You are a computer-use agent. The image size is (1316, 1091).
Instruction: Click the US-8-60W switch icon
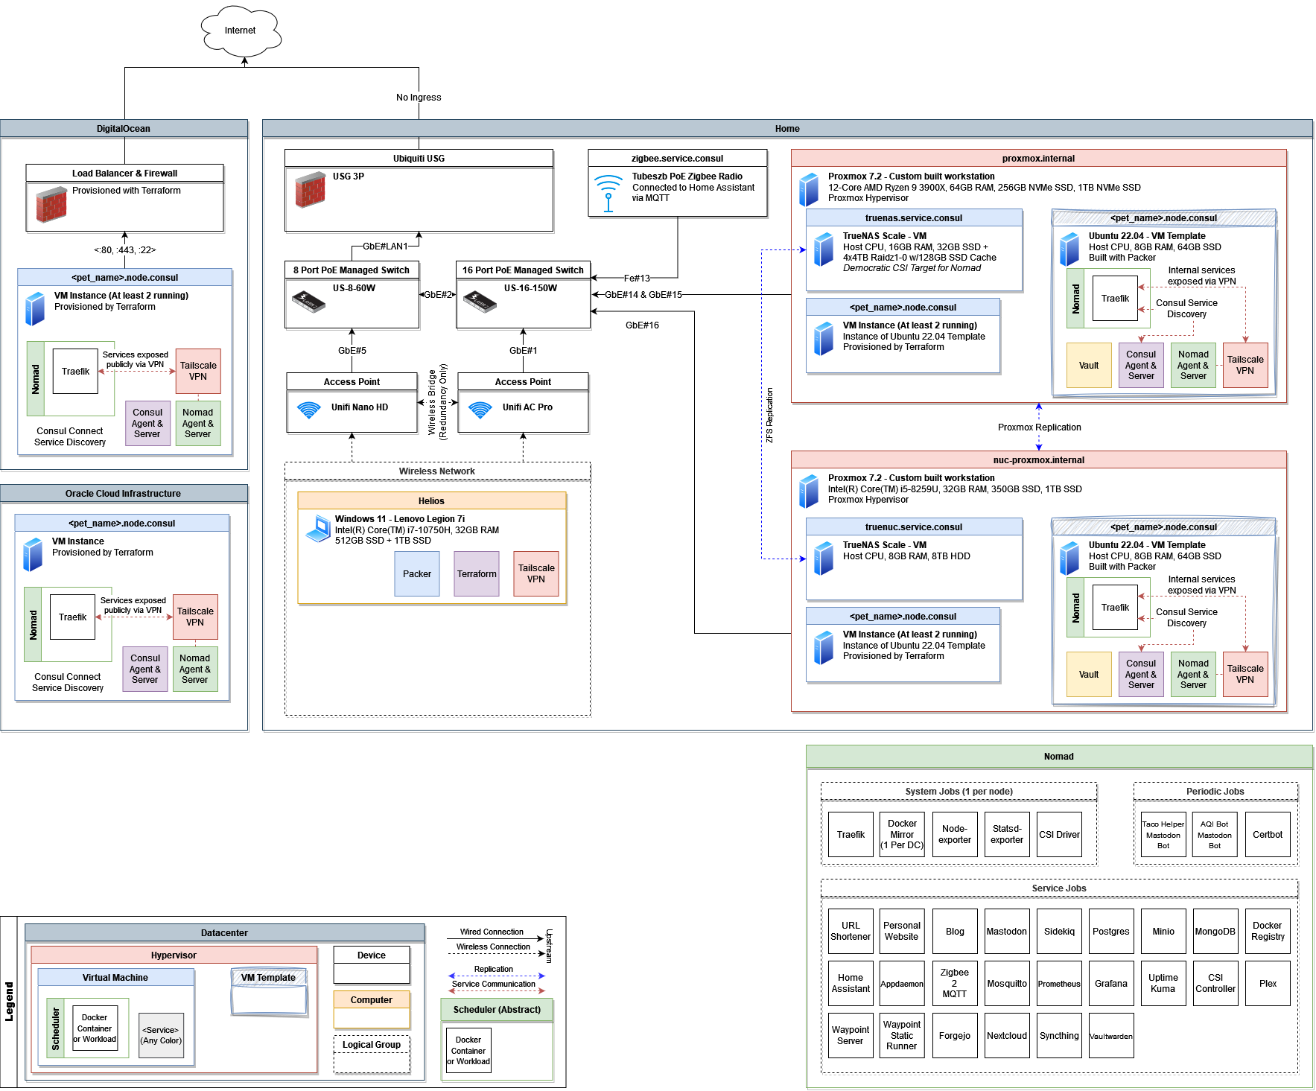tap(308, 302)
